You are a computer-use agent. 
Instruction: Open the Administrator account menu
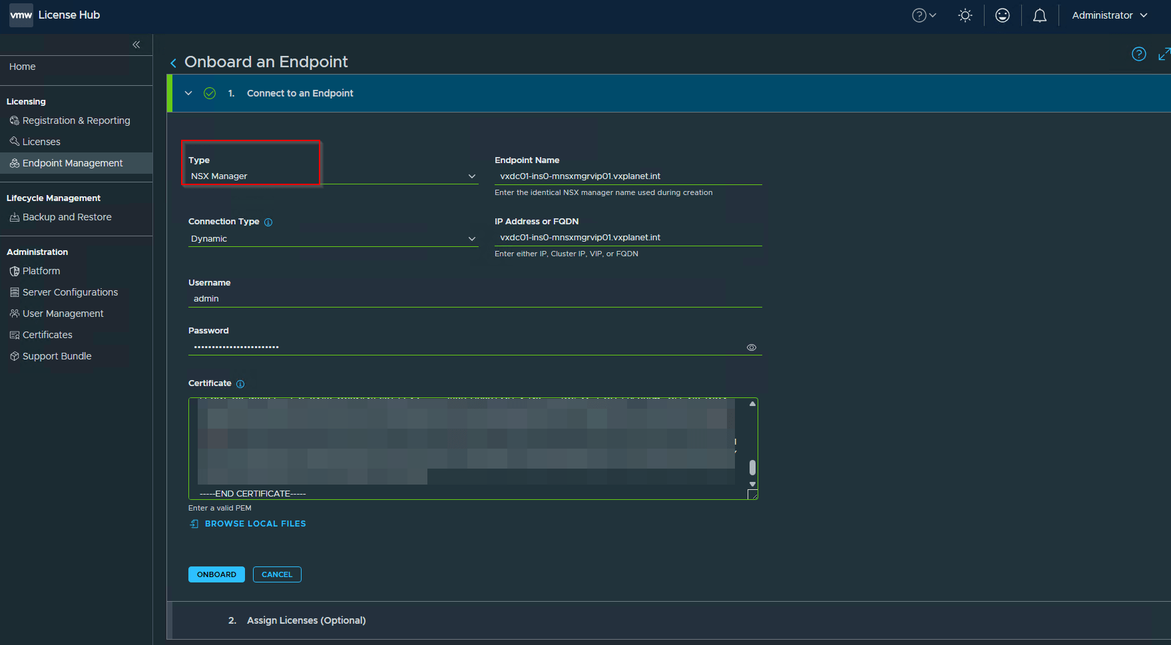1110,15
